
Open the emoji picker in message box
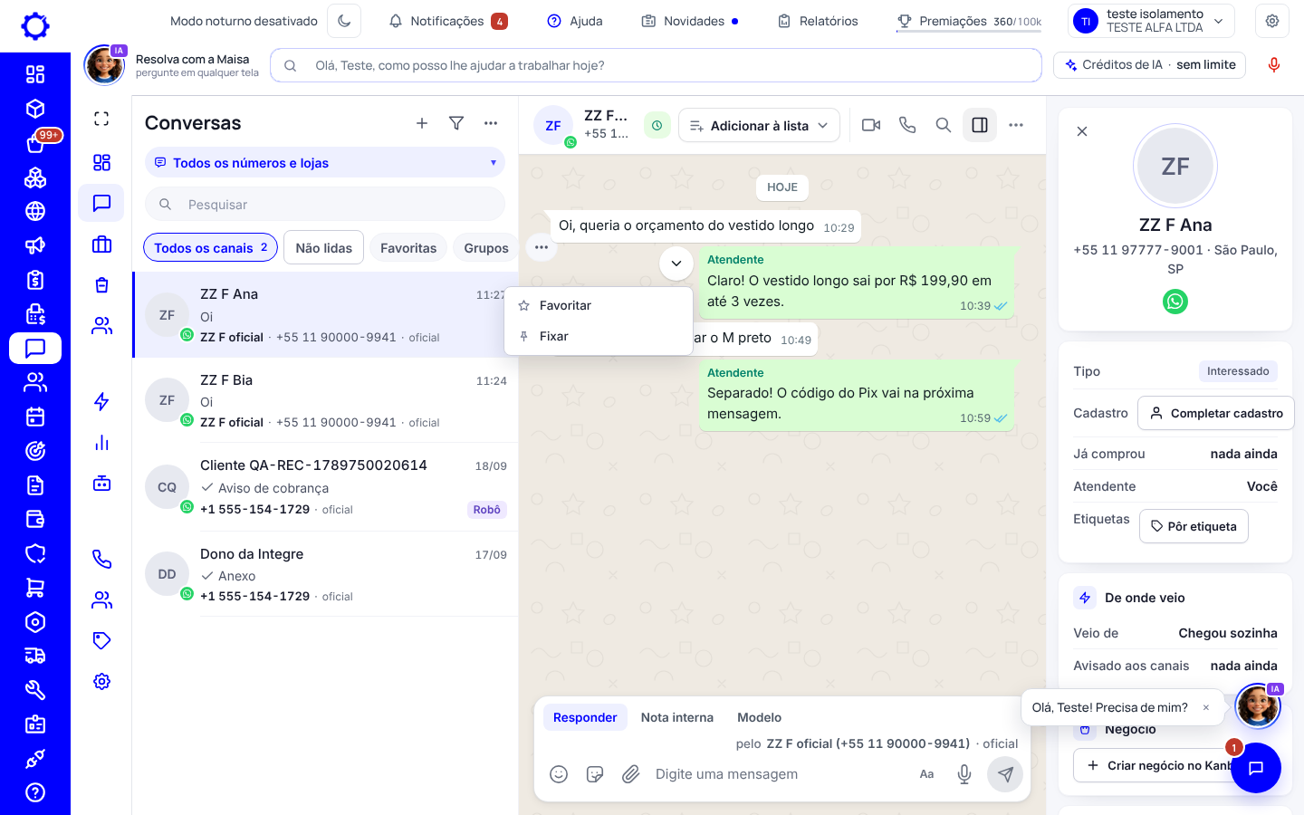point(559,774)
